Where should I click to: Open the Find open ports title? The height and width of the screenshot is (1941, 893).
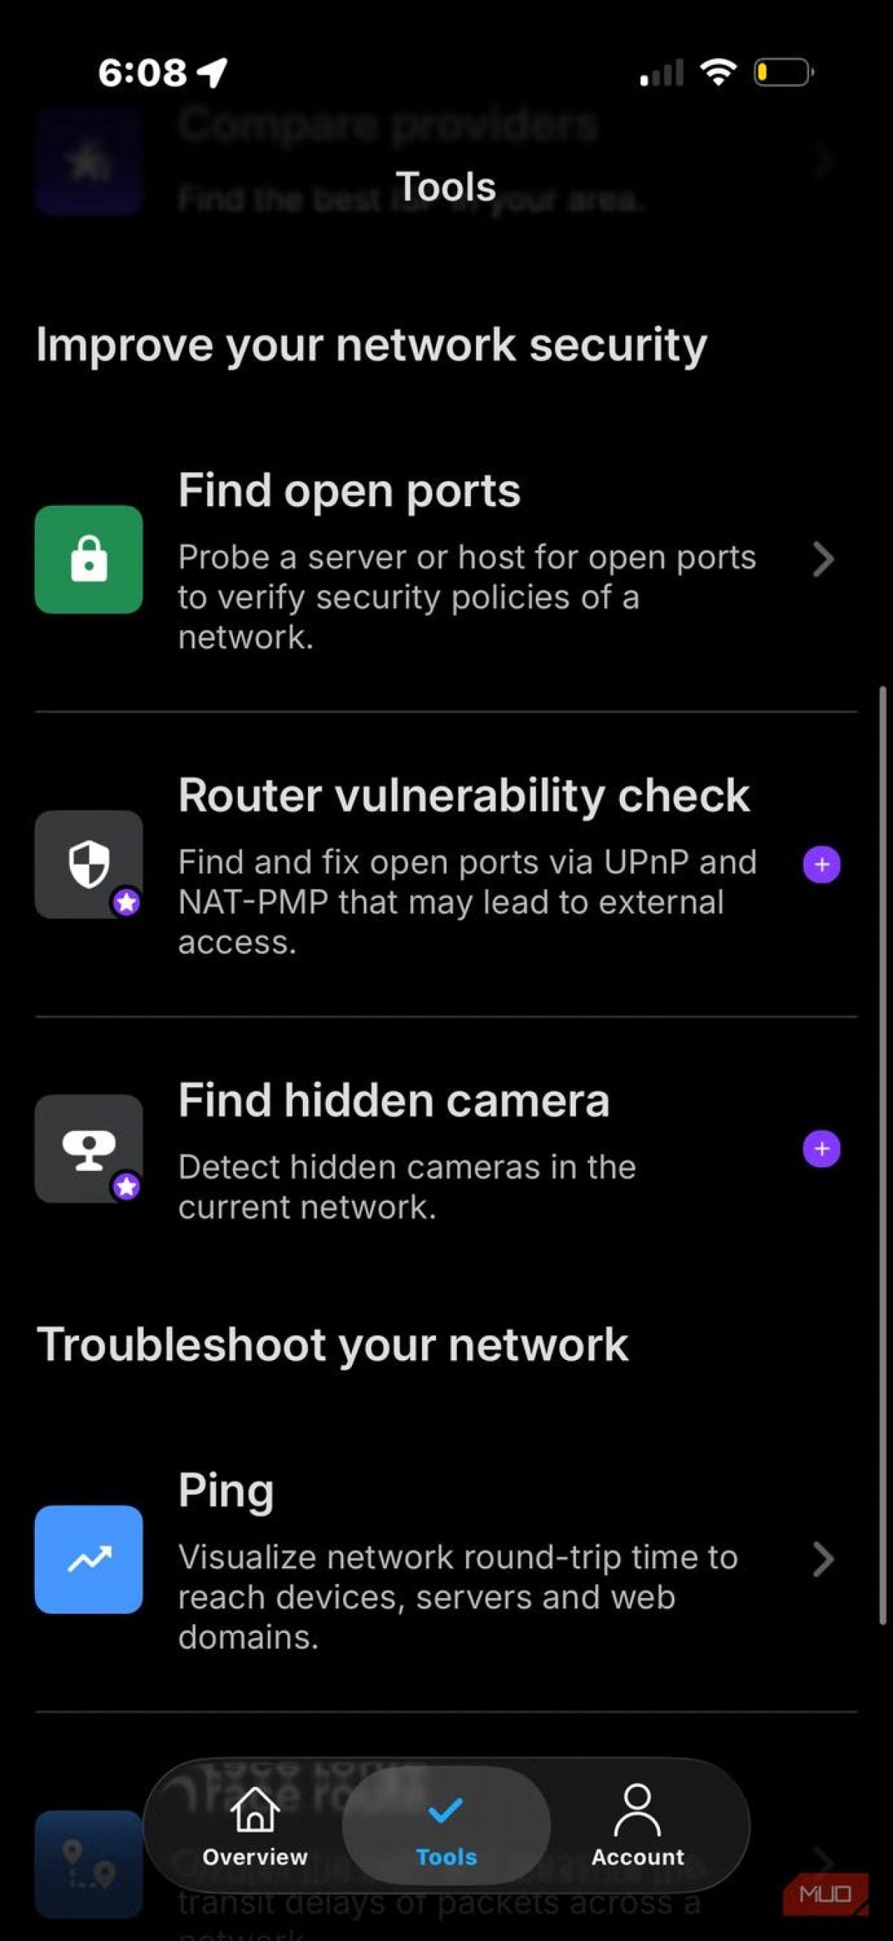tap(349, 490)
